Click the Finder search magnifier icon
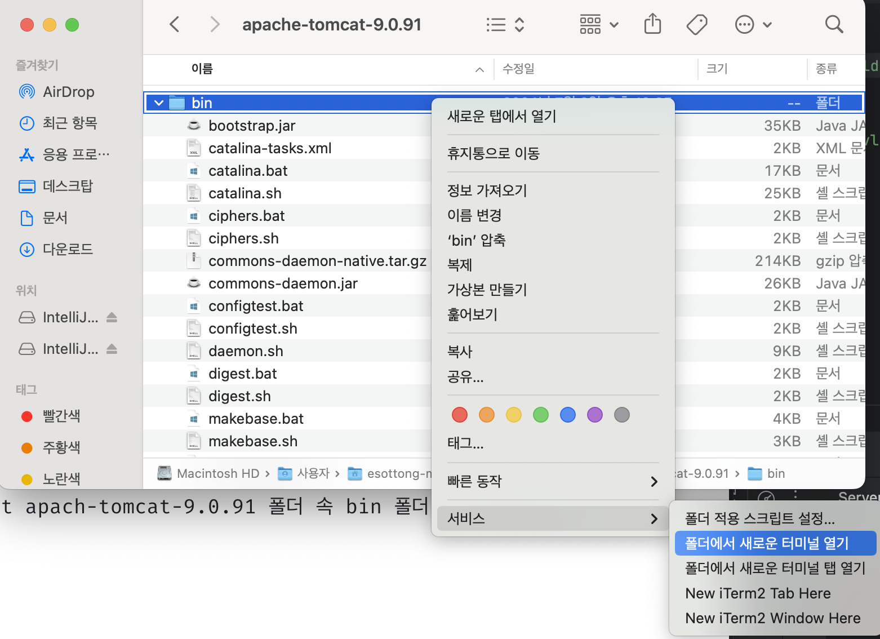The image size is (880, 639). click(834, 25)
